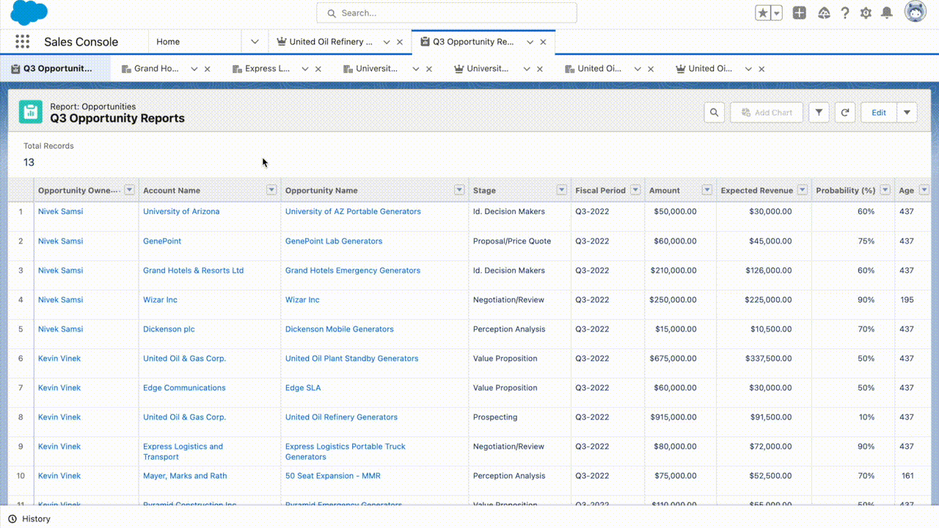Open the Setup gear icon
This screenshot has height=528, width=939.
(866, 13)
